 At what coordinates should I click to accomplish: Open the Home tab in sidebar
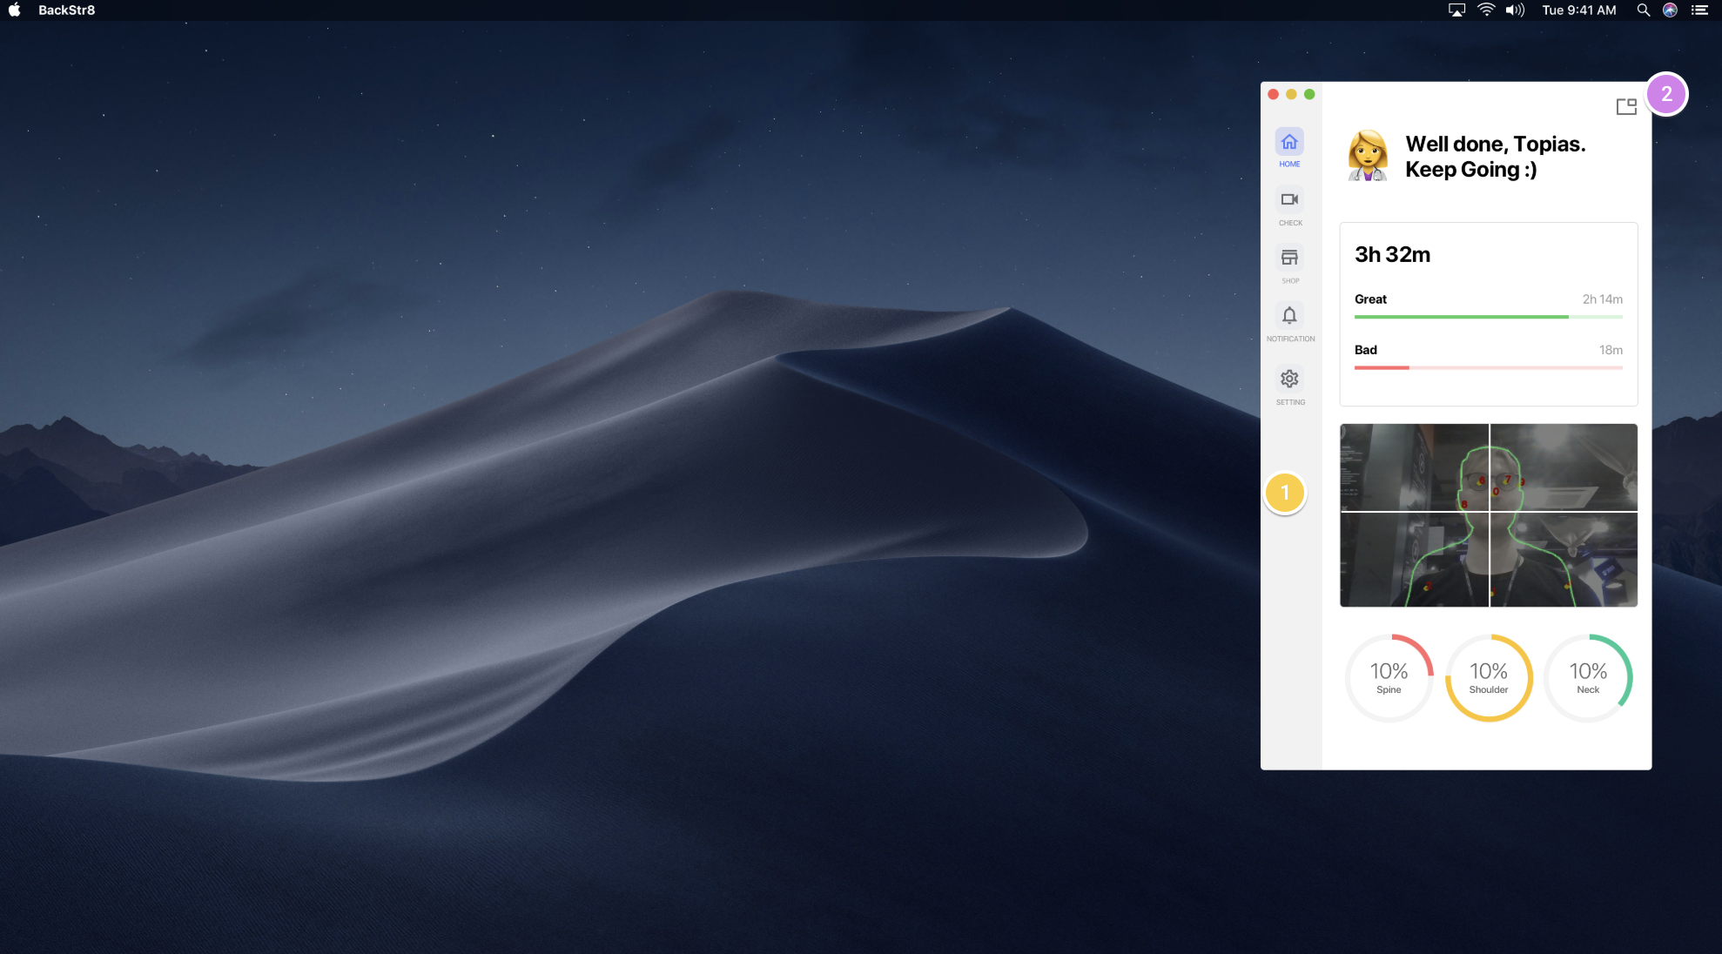tap(1289, 145)
